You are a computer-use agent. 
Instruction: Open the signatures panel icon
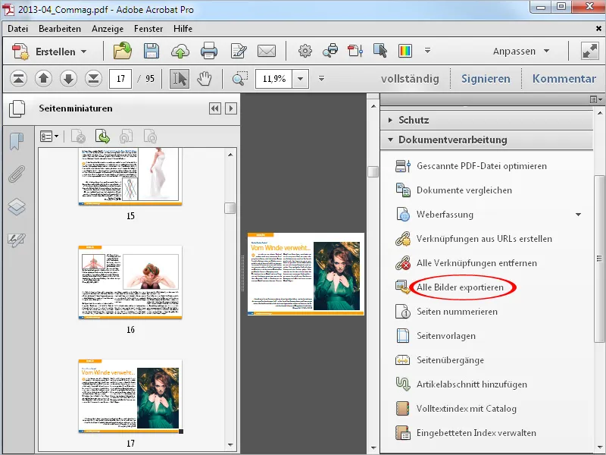(x=17, y=240)
